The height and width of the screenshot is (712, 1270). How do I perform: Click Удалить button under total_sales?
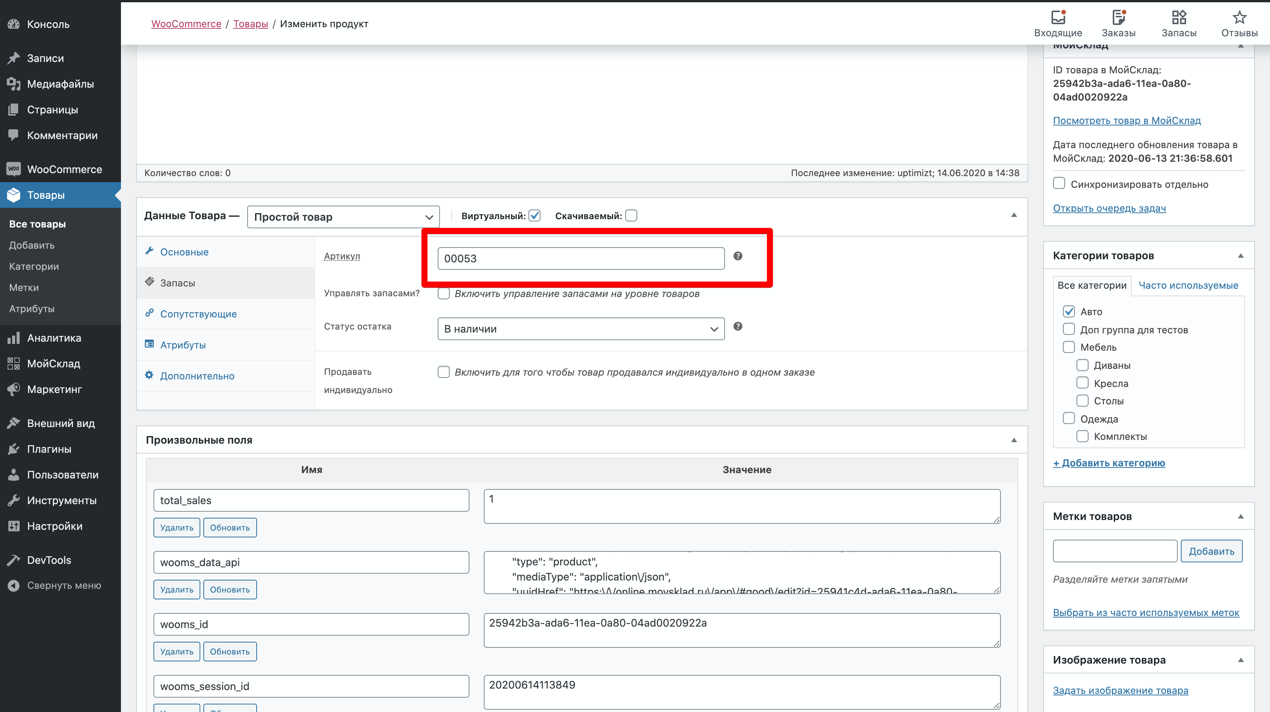[x=177, y=528]
